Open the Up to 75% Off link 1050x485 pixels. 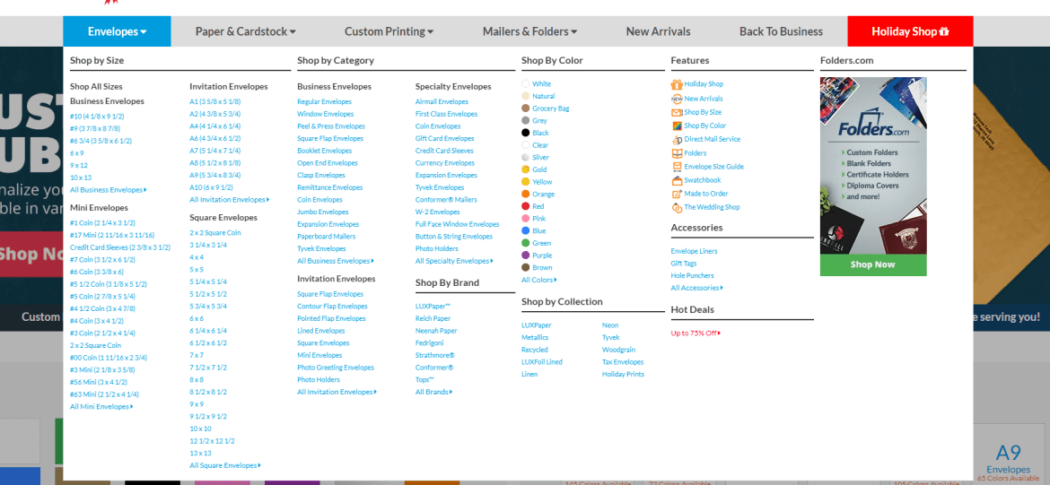[x=696, y=333]
